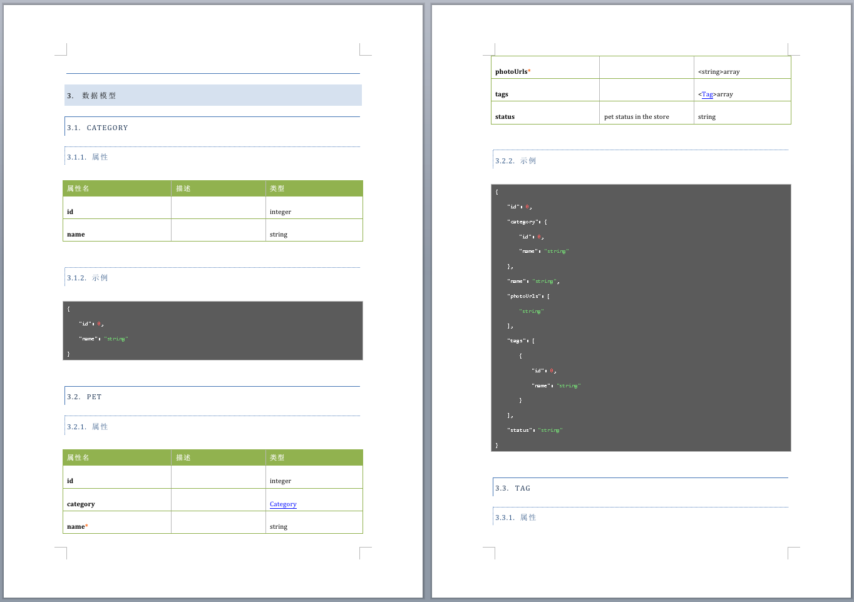Select the "3.1. CATEGORY" heading
The width and height of the screenshot is (854, 602).
pyautogui.click(x=98, y=128)
